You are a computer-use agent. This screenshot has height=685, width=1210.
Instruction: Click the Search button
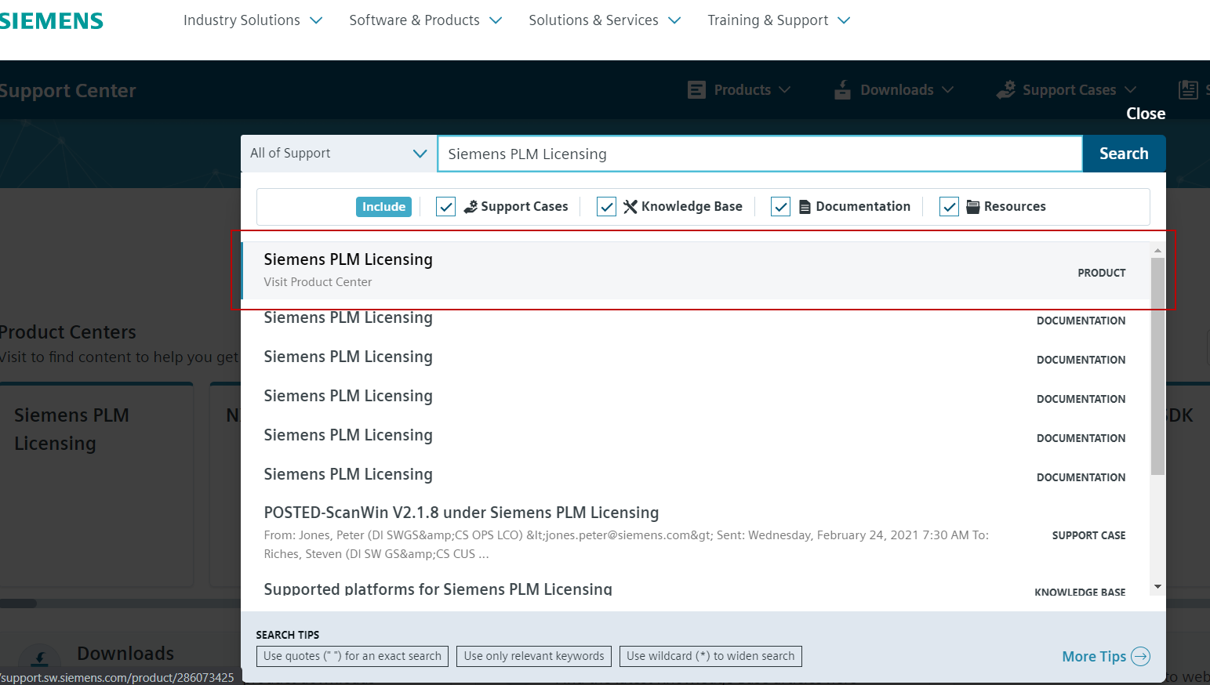point(1124,153)
